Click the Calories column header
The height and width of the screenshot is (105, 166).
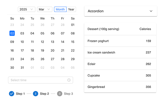click(145, 29)
